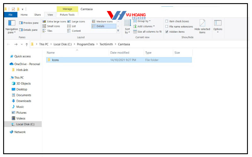Open the Picture Tools tab

(x=67, y=15)
